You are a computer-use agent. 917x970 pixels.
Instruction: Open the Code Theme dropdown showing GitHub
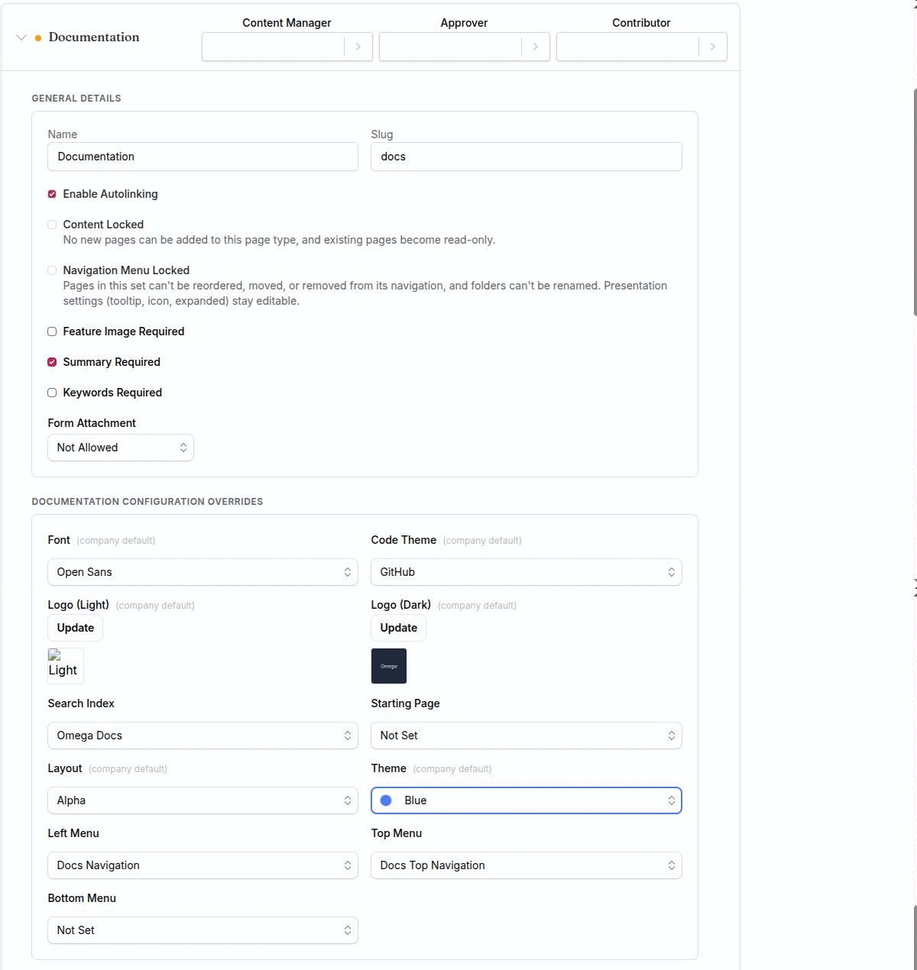pos(527,572)
